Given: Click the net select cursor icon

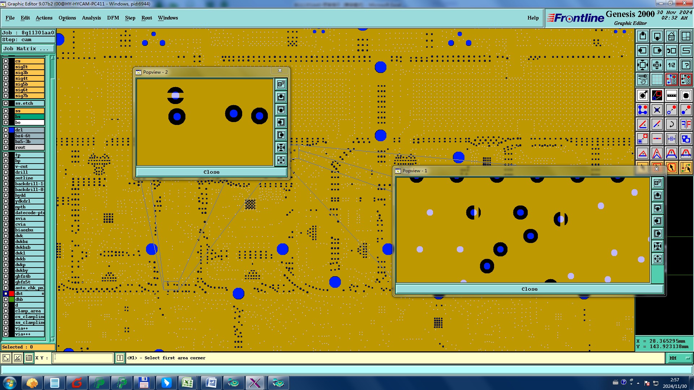Looking at the screenshot, I should (x=686, y=168).
